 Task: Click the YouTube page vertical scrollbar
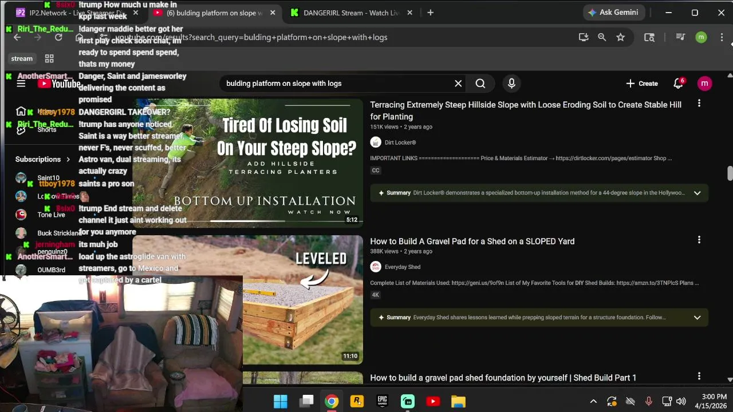point(730,173)
